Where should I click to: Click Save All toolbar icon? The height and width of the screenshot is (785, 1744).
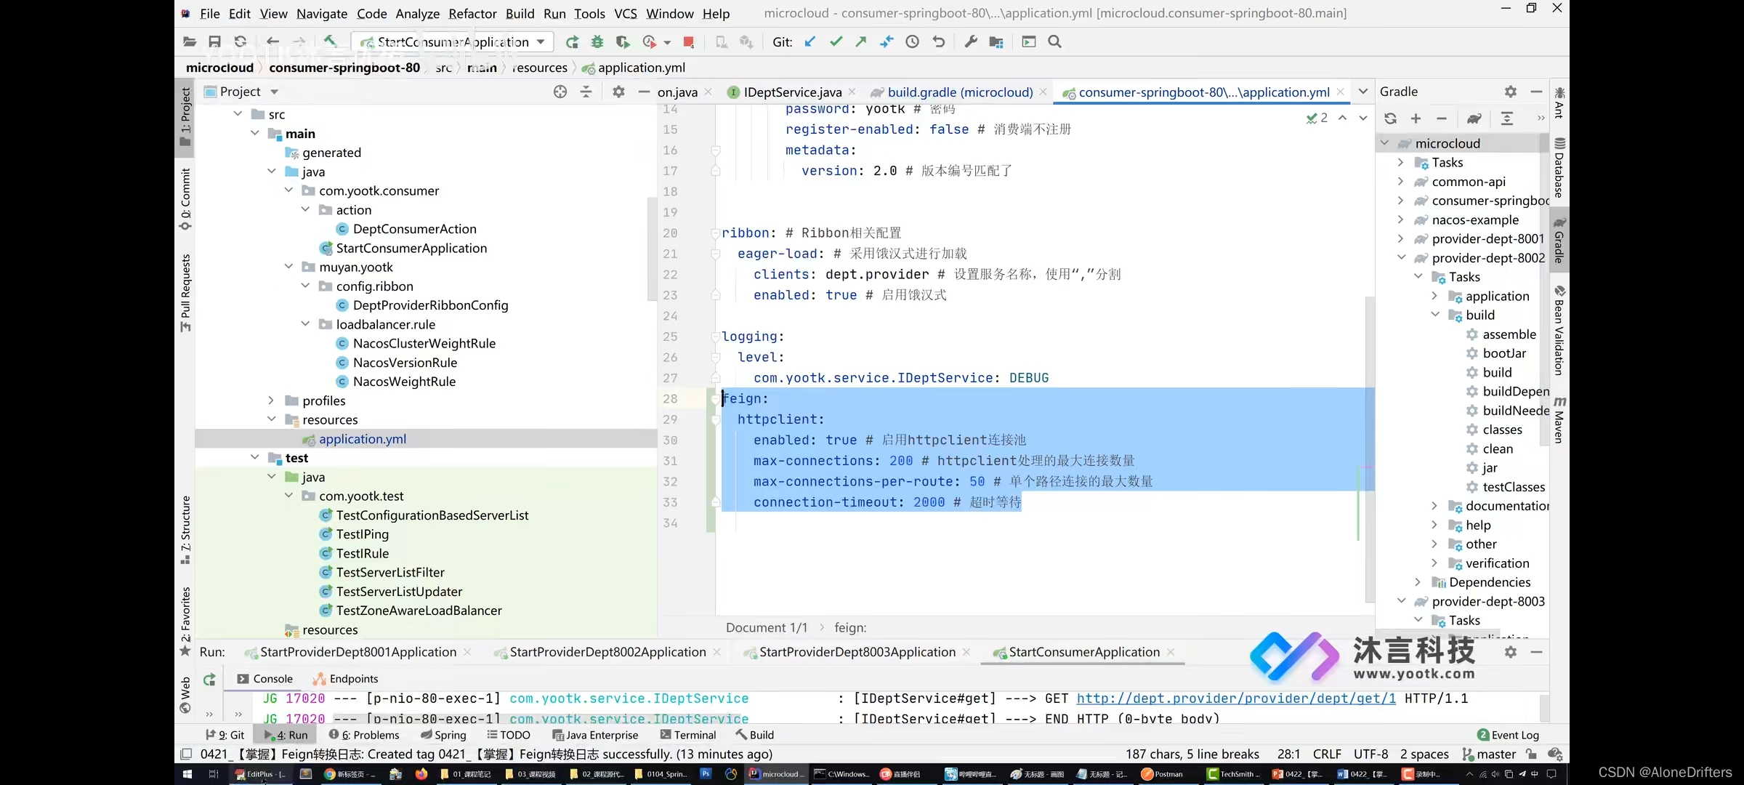pyautogui.click(x=214, y=42)
